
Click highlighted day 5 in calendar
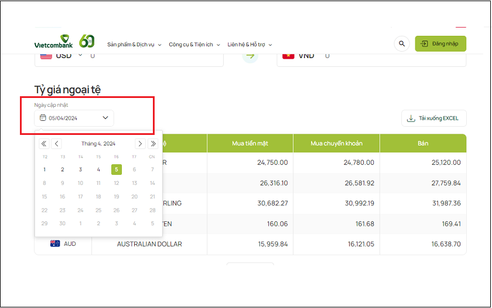117,170
